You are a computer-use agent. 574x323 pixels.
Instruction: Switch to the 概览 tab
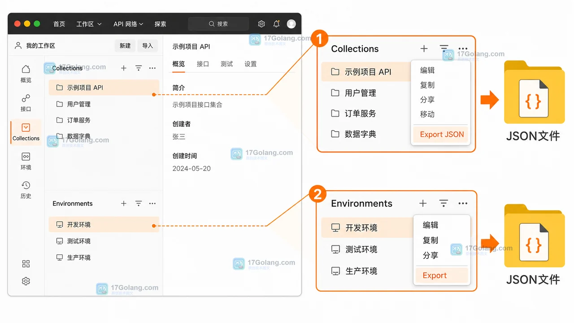click(178, 64)
